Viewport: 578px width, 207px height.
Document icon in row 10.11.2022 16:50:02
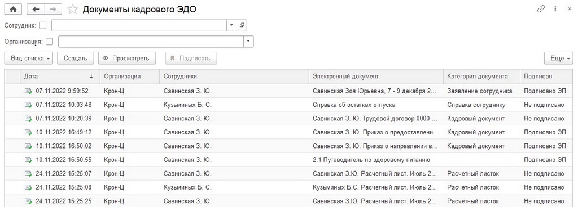(x=28, y=146)
